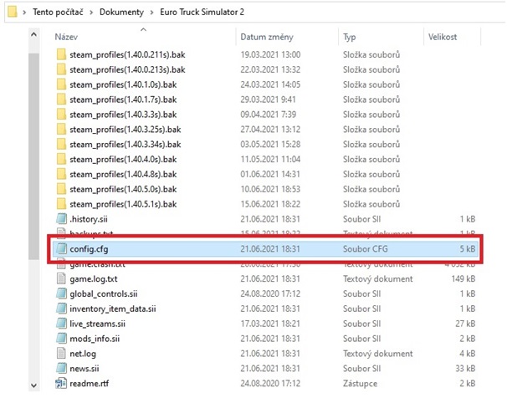Image resolution: width=507 pixels, height=403 pixels.
Task: Click date 19.03.2021 13:00 of first folder
Action: (x=270, y=54)
